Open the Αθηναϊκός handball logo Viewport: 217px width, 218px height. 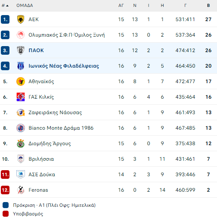click(x=21, y=81)
